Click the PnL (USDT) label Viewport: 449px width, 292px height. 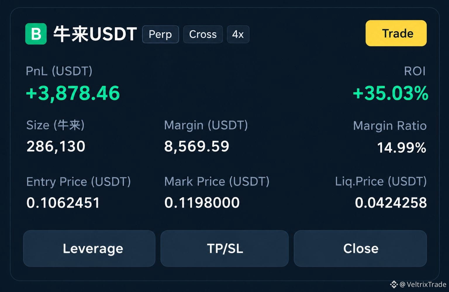tap(59, 71)
